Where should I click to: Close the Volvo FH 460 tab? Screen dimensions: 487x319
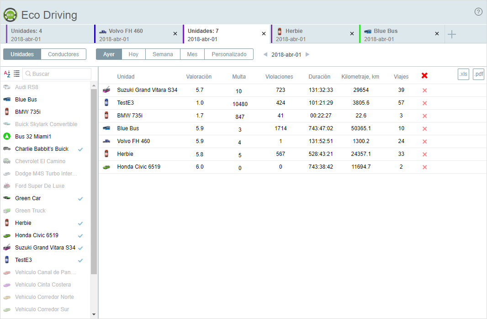coord(175,34)
